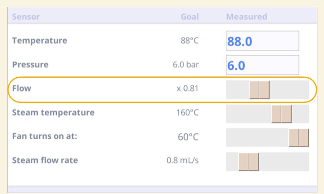Image resolution: width=324 pixels, height=194 pixels.
Task: Select the Fan turns on at slider handle
Action: point(299,138)
